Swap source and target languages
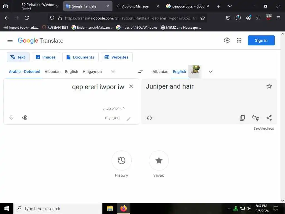Image resolution: width=285 pixels, height=214 pixels. point(140,72)
